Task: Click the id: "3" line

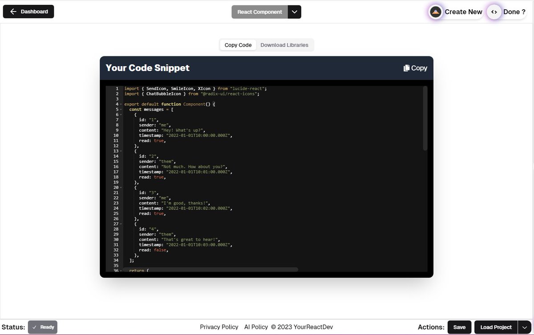Action: [x=149, y=193]
